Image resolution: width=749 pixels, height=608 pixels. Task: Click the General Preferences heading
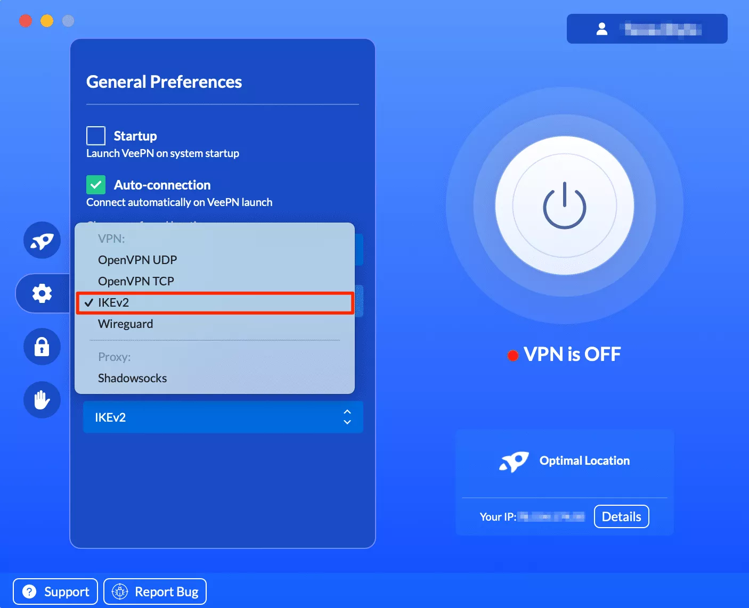[164, 81]
